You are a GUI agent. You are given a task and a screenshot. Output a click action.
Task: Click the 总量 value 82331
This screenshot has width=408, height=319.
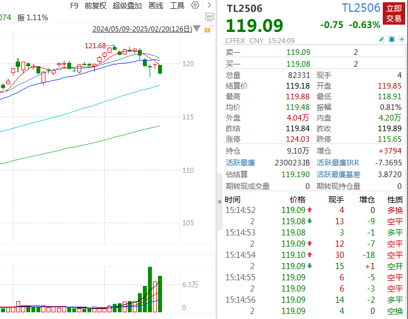pyautogui.click(x=299, y=76)
